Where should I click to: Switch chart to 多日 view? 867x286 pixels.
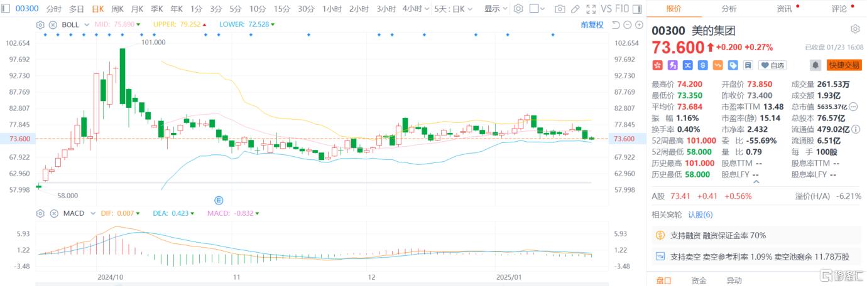tap(76, 9)
